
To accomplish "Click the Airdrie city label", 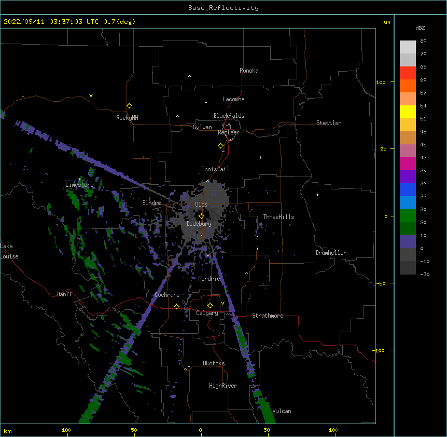I will pyautogui.click(x=209, y=279).
